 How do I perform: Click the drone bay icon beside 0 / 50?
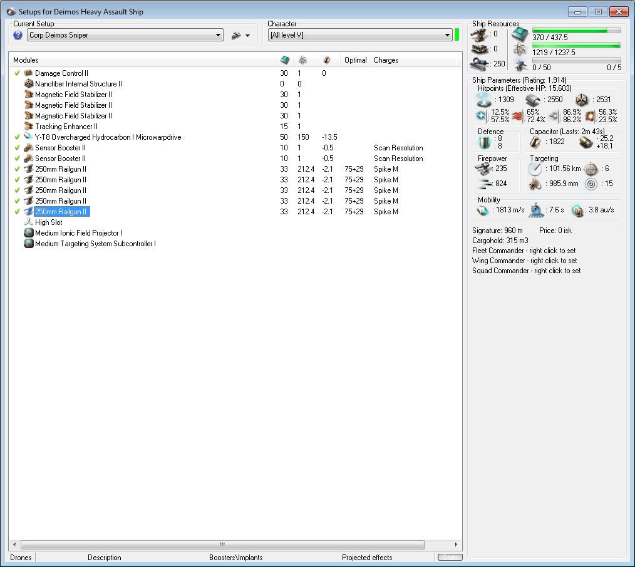click(x=520, y=64)
